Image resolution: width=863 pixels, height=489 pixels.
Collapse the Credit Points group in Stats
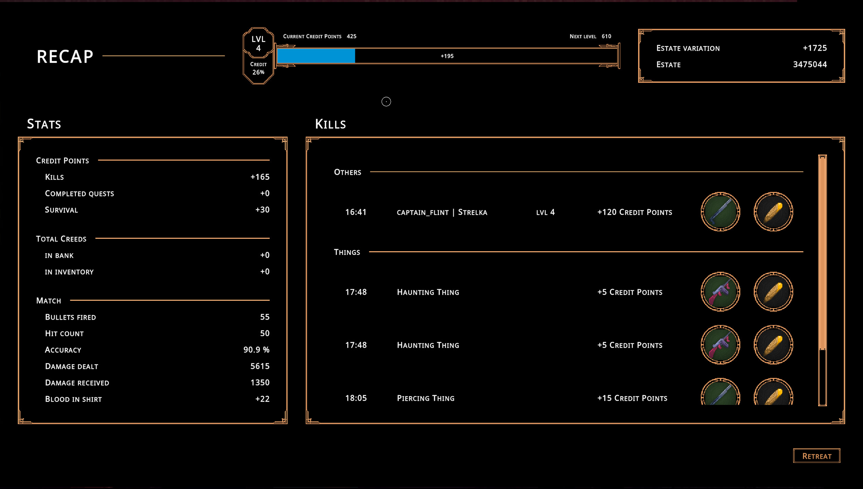pyautogui.click(x=63, y=160)
